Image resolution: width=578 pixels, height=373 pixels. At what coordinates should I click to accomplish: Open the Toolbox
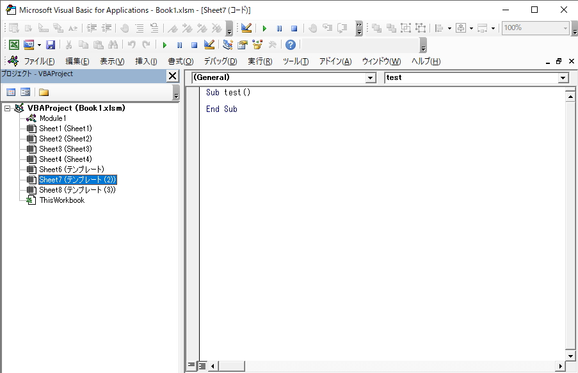(x=273, y=45)
